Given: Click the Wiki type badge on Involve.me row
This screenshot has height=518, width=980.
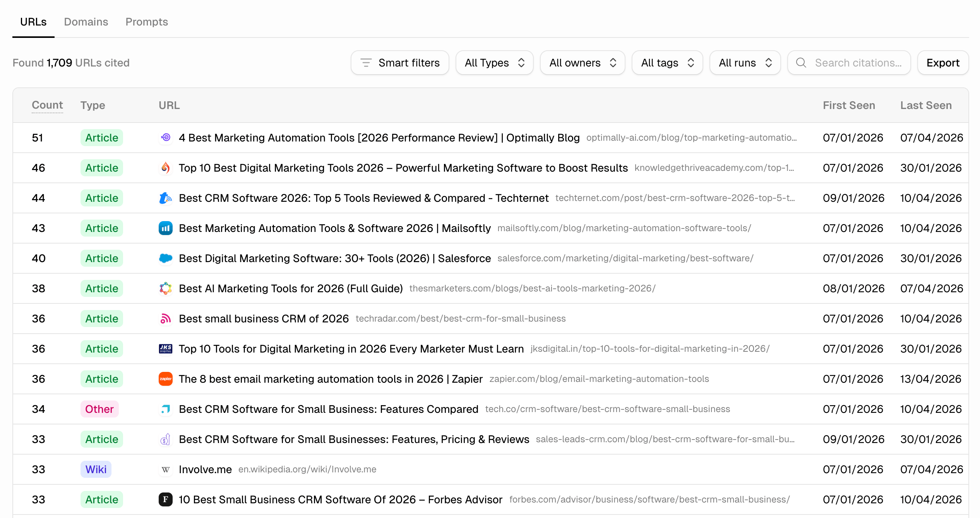Looking at the screenshot, I should (96, 469).
